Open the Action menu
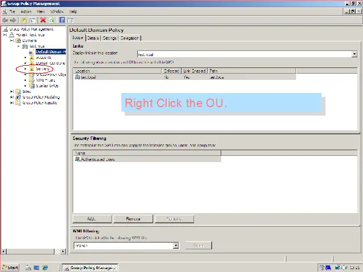Viewport: 363px width, 272px height. click(26, 11)
